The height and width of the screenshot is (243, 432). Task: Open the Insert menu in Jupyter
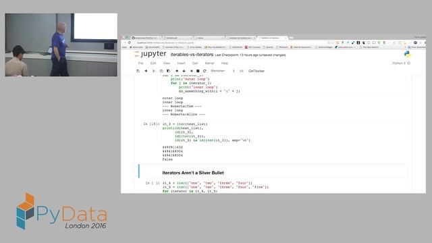[181, 63]
